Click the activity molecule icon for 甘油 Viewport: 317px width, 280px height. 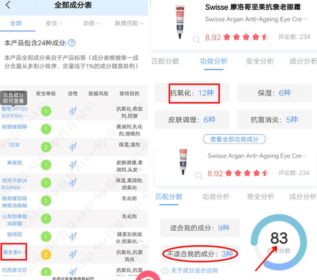coord(73,147)
